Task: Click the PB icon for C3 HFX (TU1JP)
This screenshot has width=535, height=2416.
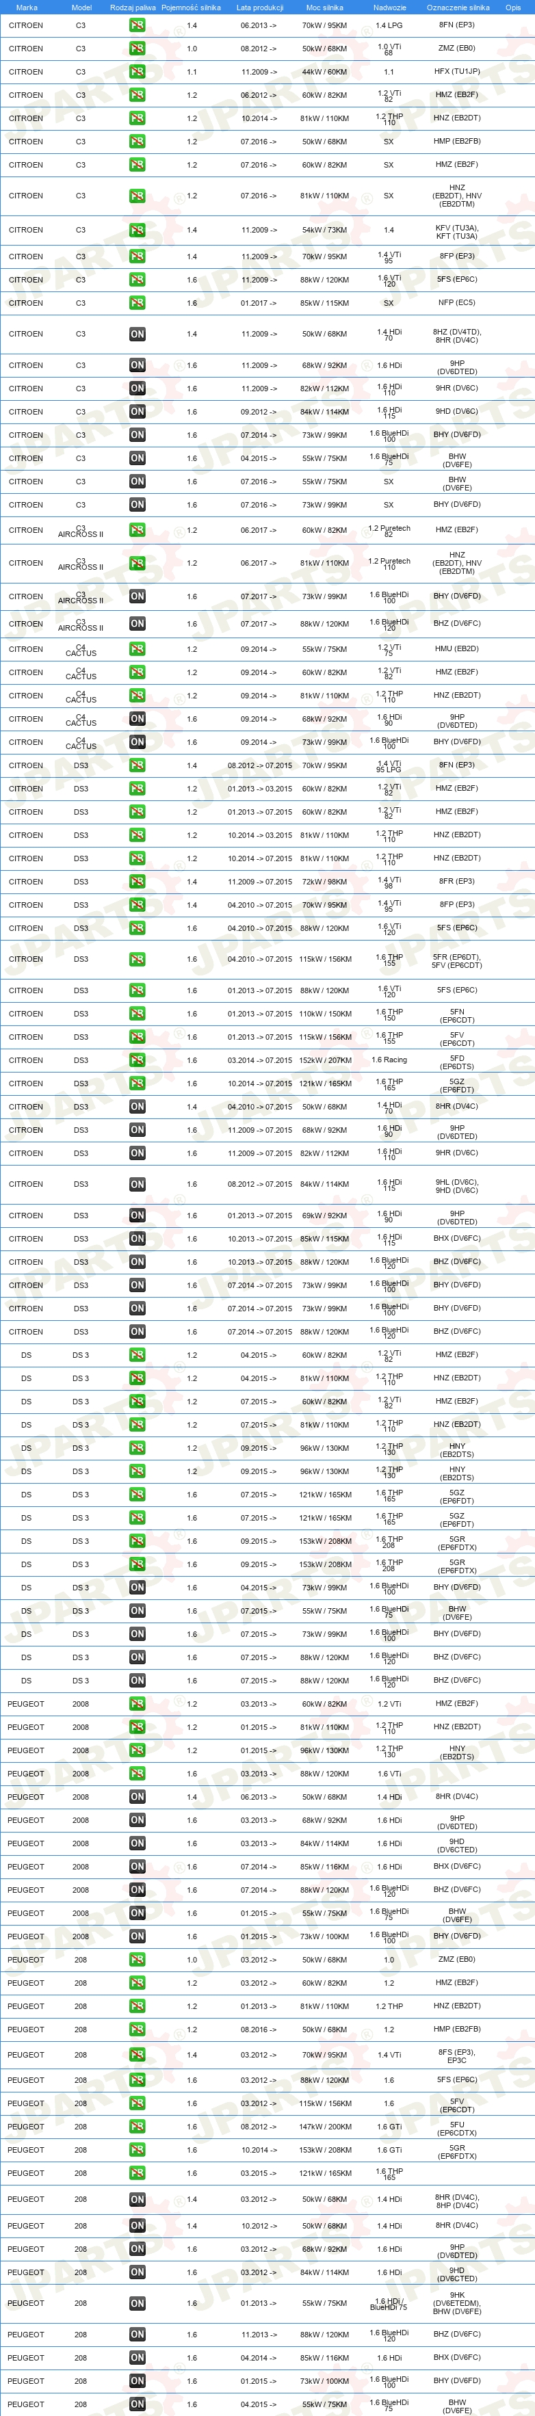Action: coord(137,73)
